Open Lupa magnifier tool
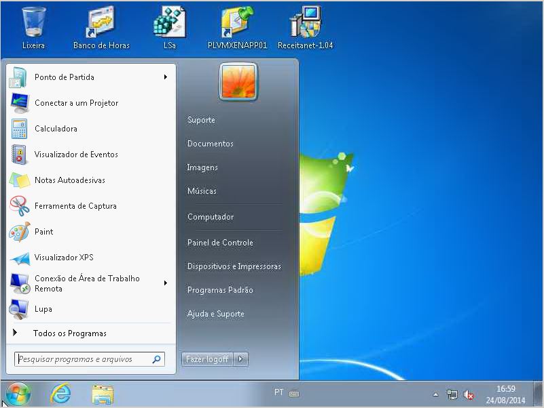The image size is (544, 408). 43,309
